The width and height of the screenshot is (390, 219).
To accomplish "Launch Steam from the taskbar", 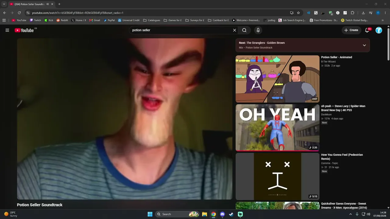I will pos(231,214).
